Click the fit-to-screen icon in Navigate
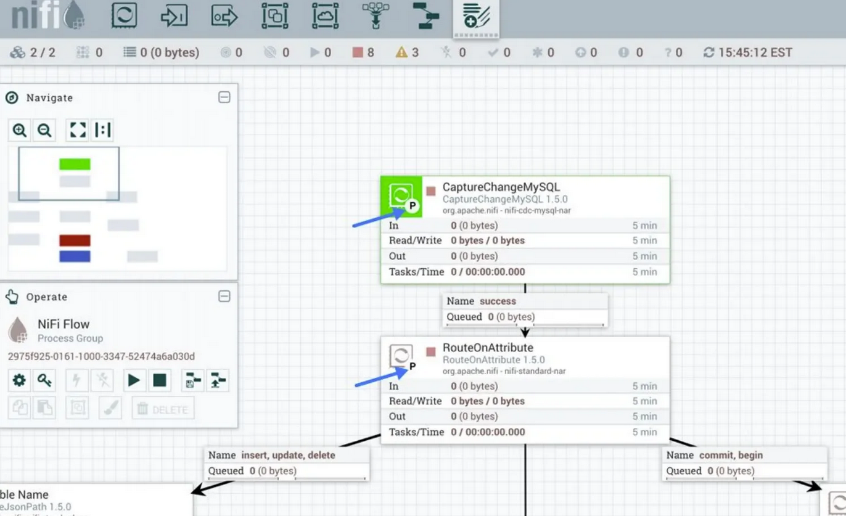The image size is (846, 516). pyautogui.click(x=76, y=130)
